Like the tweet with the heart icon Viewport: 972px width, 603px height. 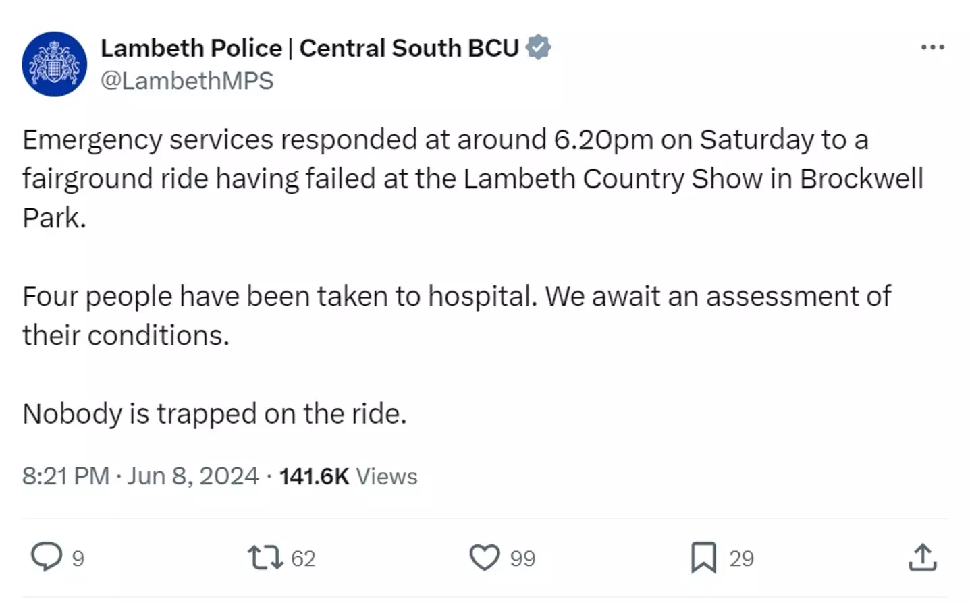pyautogui.click(x=485, y=558)
